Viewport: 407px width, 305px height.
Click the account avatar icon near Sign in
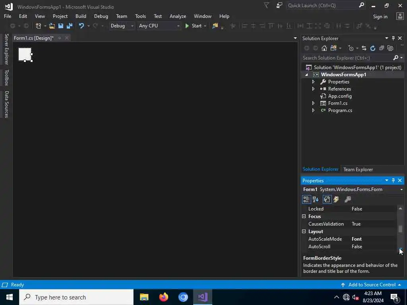(400, 16)
